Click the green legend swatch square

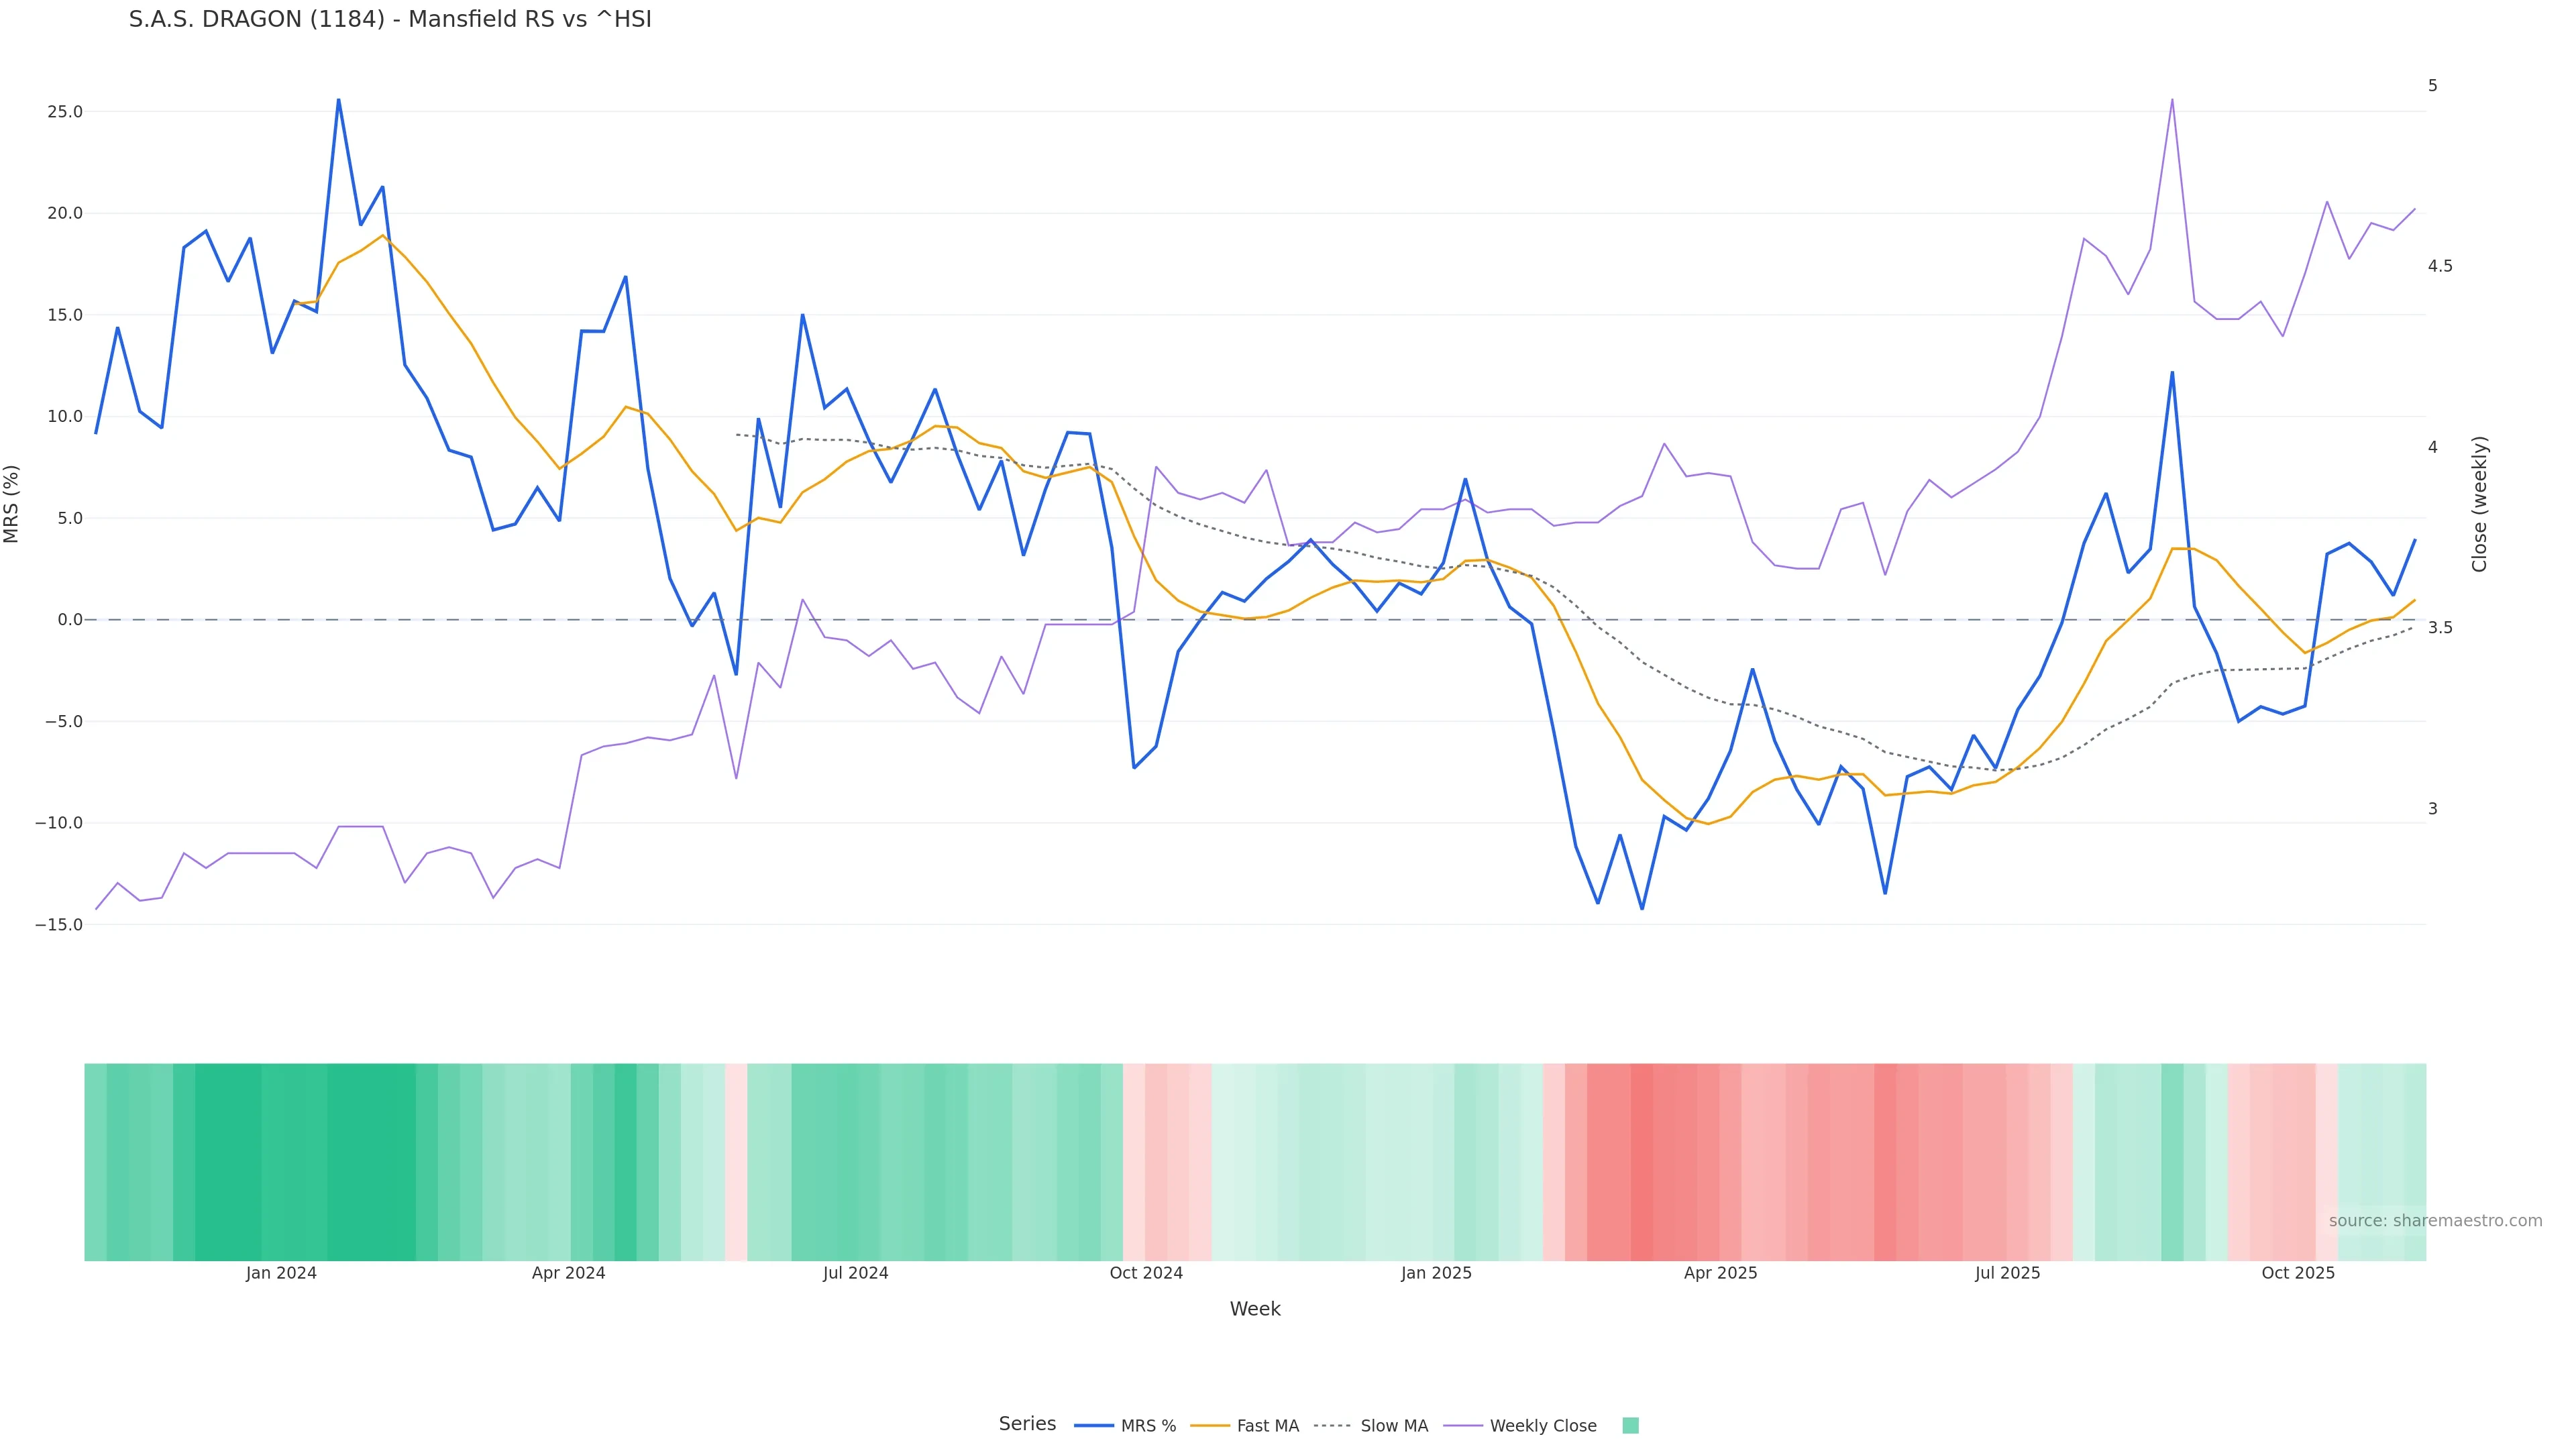(x=1630, y=1426)
